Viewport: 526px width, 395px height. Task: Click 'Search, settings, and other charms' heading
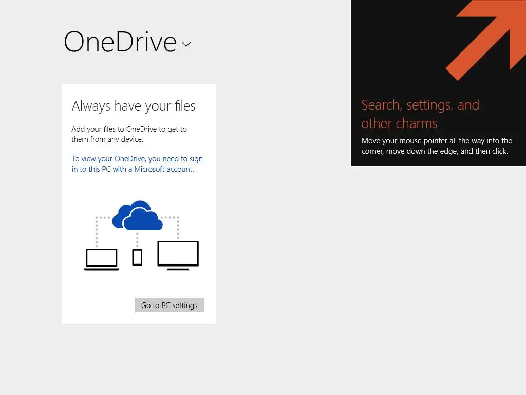coord(420,114)
